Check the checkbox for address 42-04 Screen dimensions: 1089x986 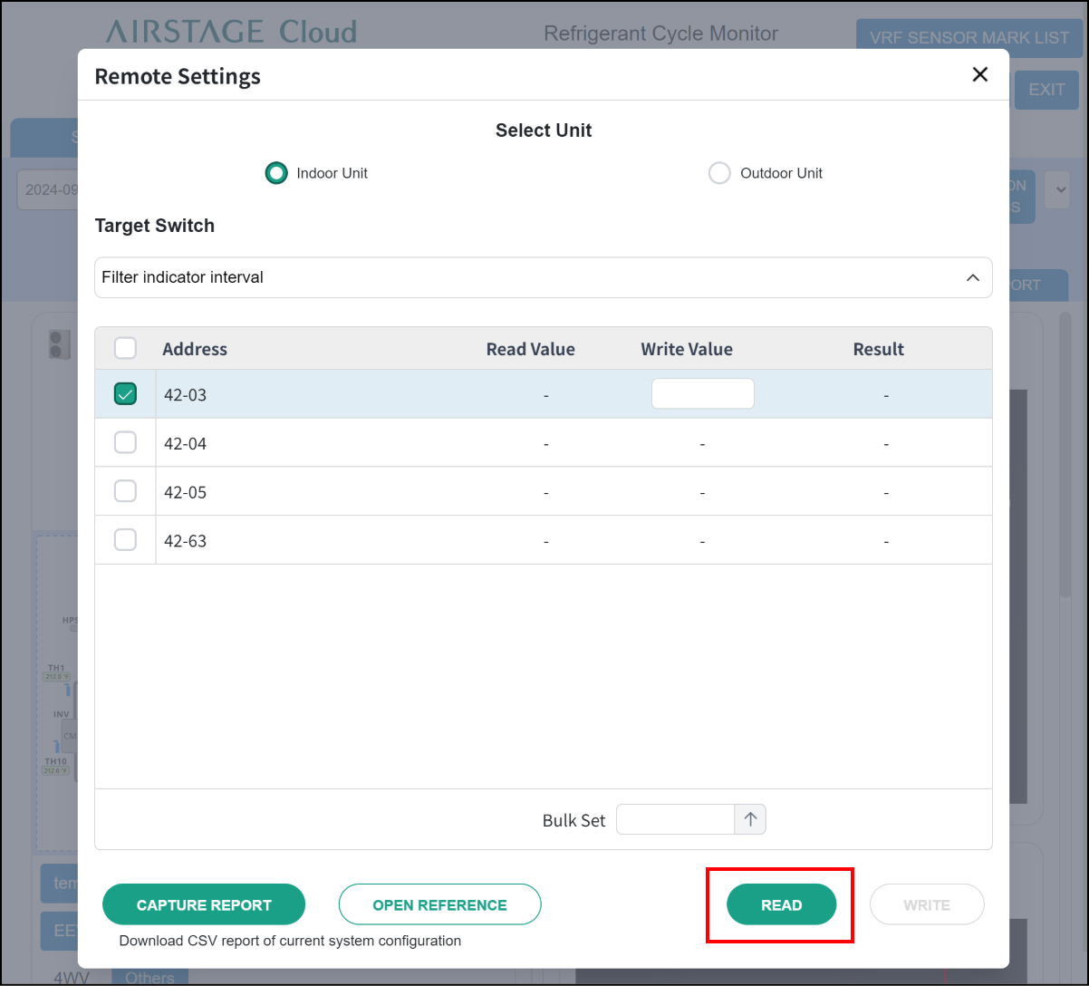point(125,443)
